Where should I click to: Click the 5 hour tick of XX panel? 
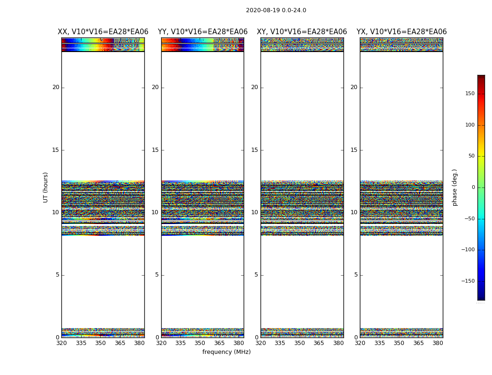point(58,275)
